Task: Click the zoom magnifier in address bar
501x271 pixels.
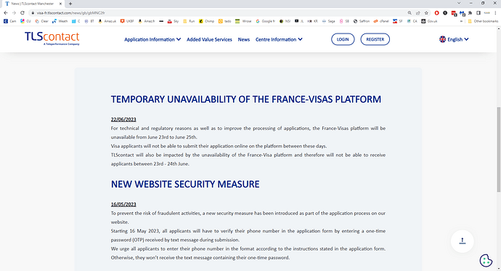Action: tap(410, 13)
